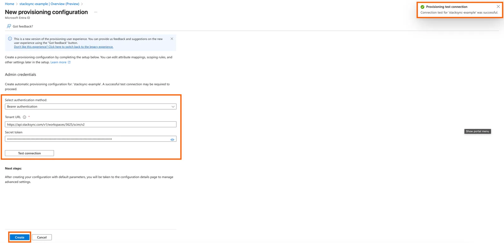Click the Got feedback person icon
504x243 pixels.
point(9,26)
